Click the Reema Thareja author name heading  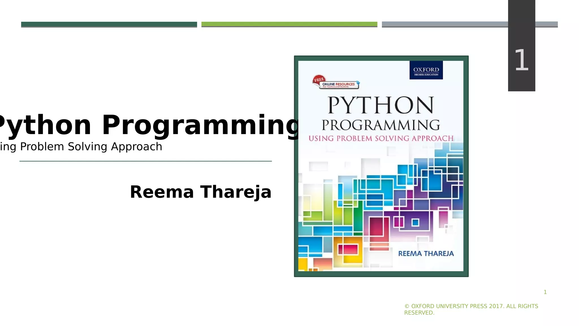point(200,192)
